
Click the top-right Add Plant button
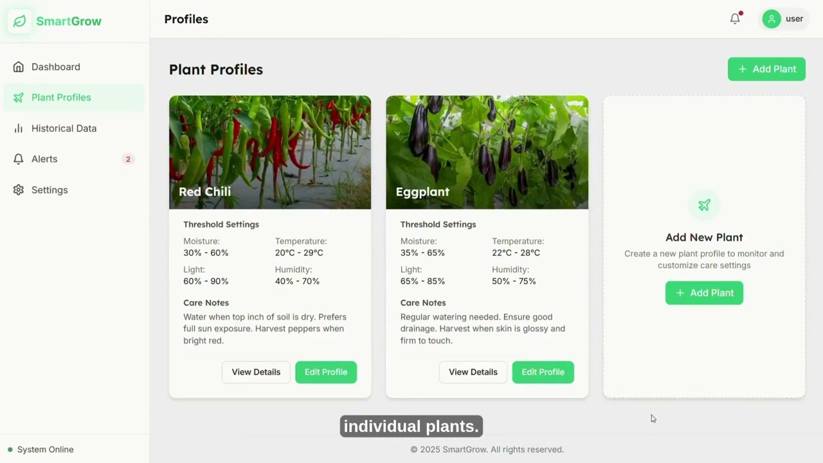[766, 69]
